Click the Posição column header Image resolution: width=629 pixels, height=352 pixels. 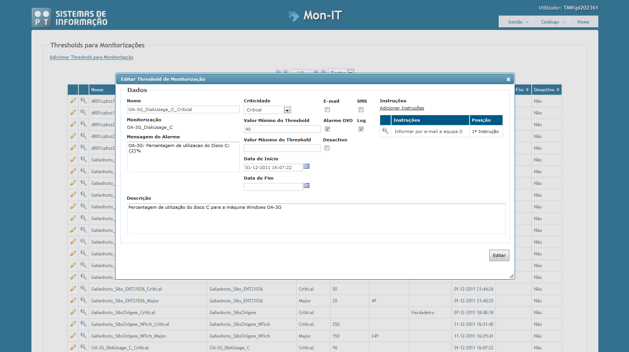[486, 120]
